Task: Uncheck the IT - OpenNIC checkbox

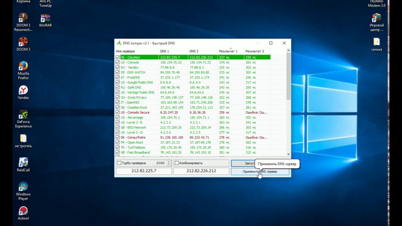Action: [117, 103]
